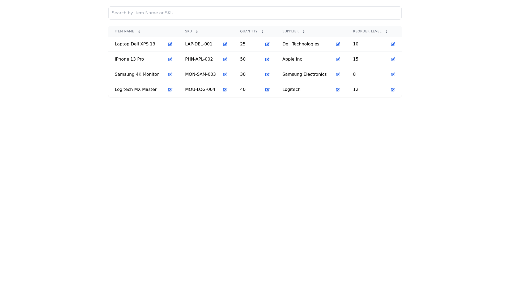This screenshot has height=287, width=510.
Task: Click the search by name or SKU field
Action: (x=255, y=13)
